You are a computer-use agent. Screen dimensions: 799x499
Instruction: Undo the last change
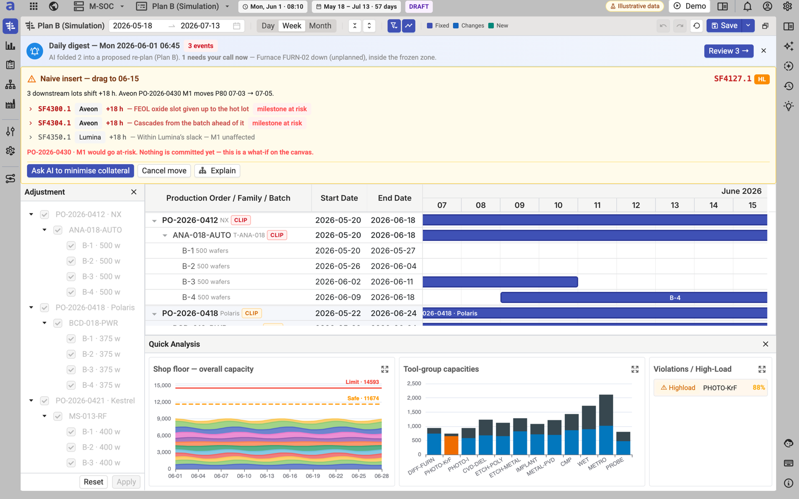click(663, 26)
